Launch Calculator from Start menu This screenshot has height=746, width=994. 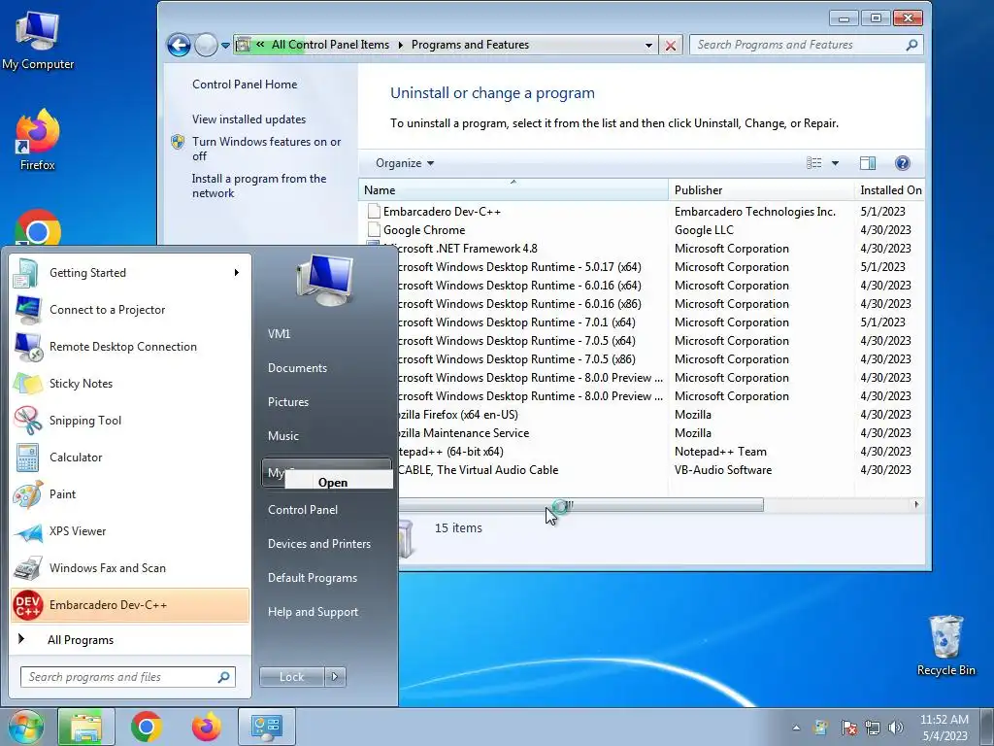[x=130, y=458]
